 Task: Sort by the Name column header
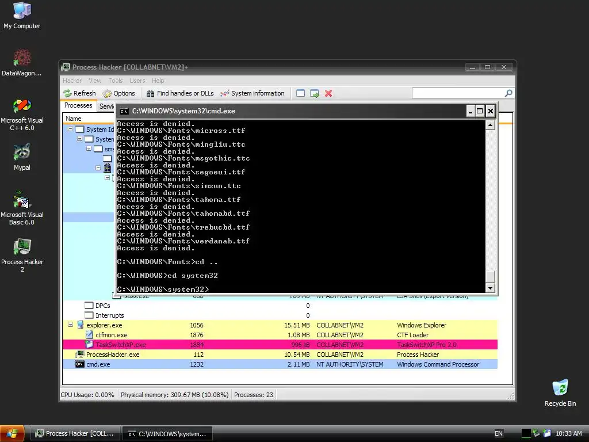coord(89,119)
